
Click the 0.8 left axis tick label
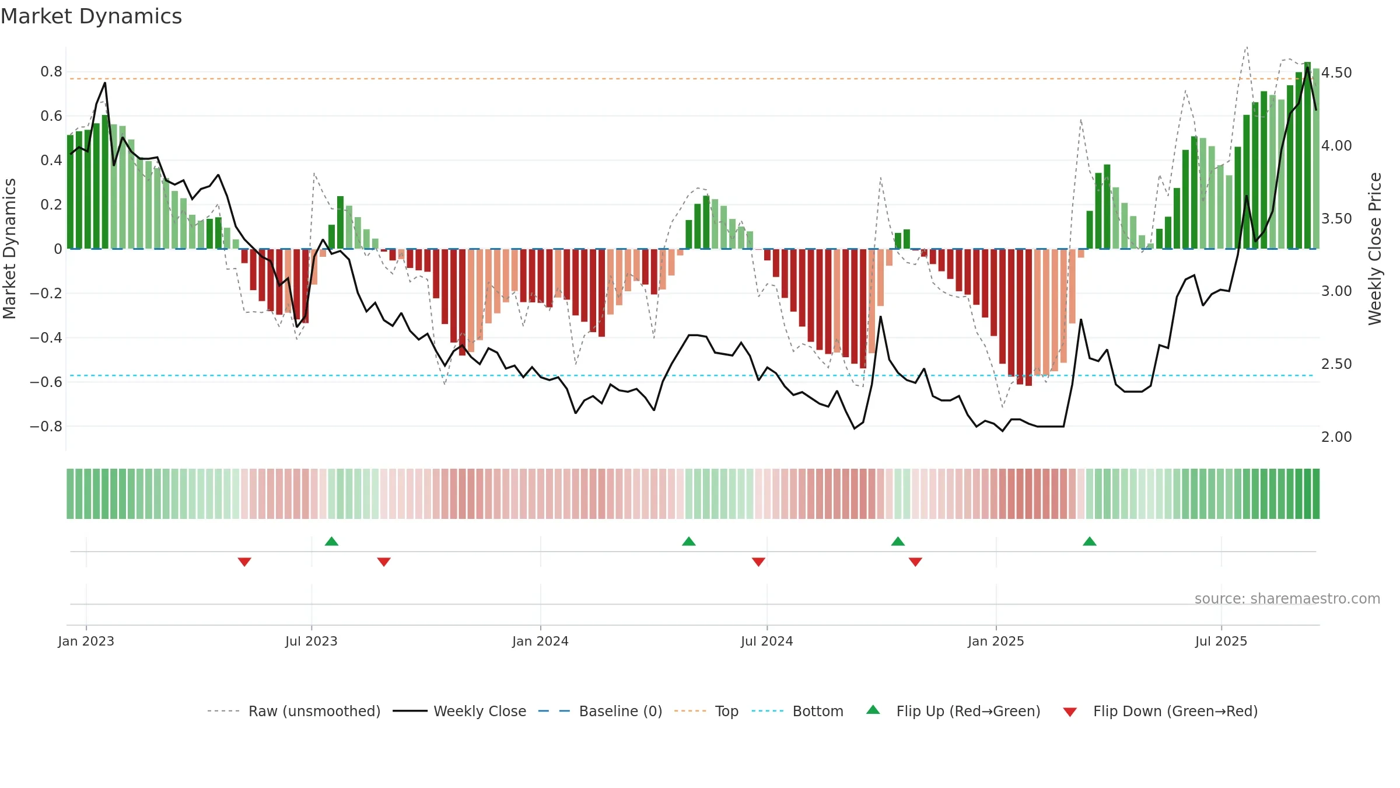(x=51, y=72)
